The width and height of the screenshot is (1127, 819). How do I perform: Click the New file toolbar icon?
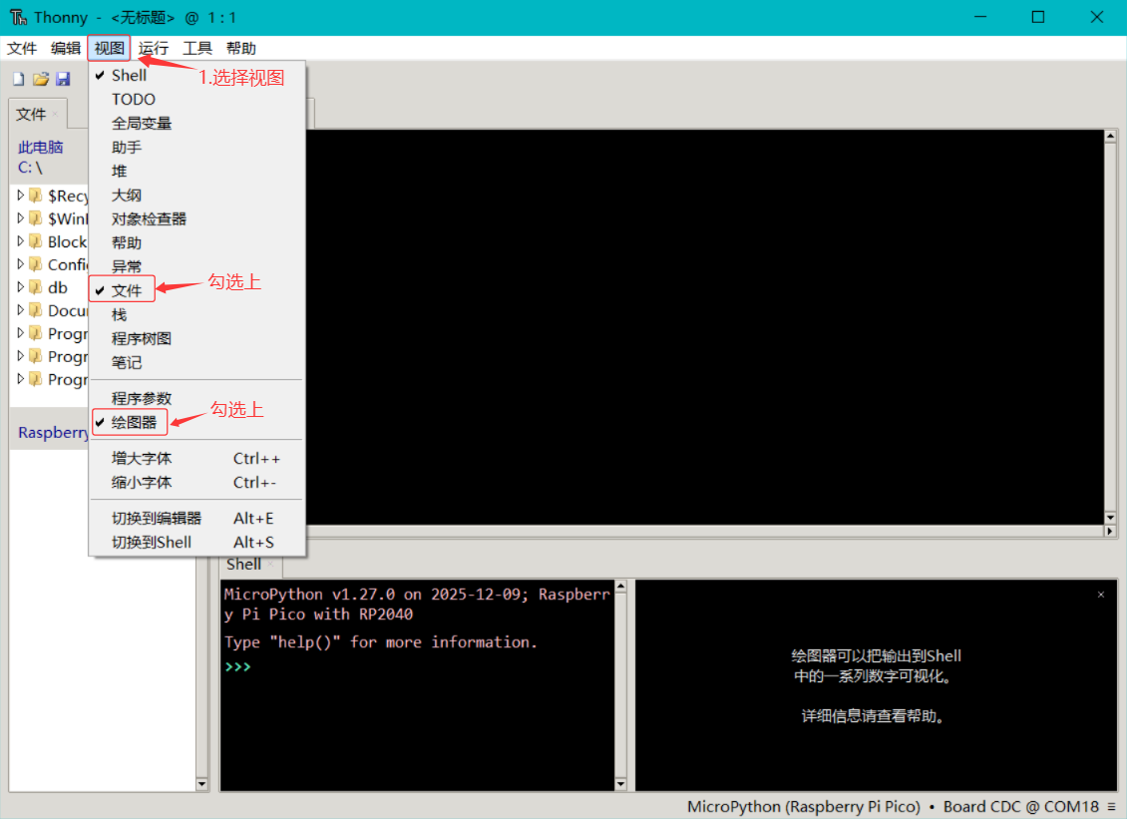[18, 79]
